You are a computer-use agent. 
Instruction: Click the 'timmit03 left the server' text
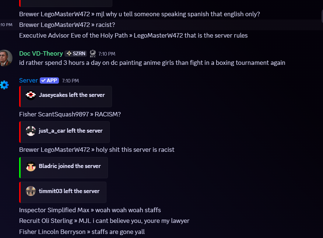69,191
